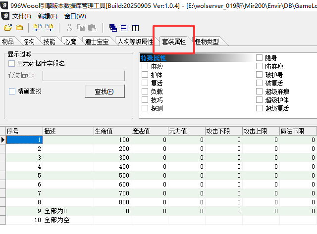Click the closed folder toolbar icon
317x234 pixels.
tap(19, 28)
